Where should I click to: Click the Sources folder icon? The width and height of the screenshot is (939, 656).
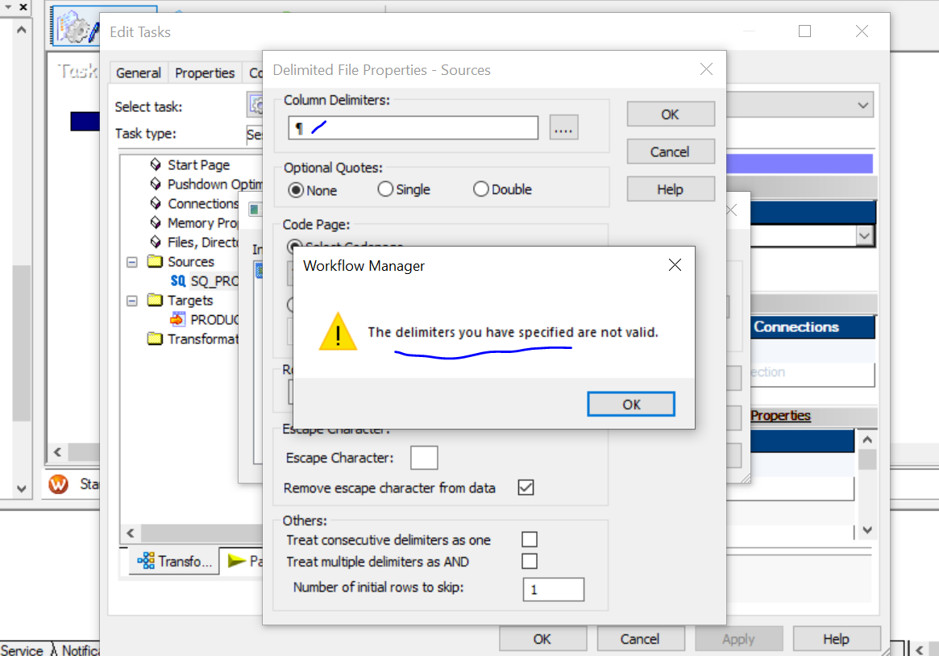tap(155, 261)
